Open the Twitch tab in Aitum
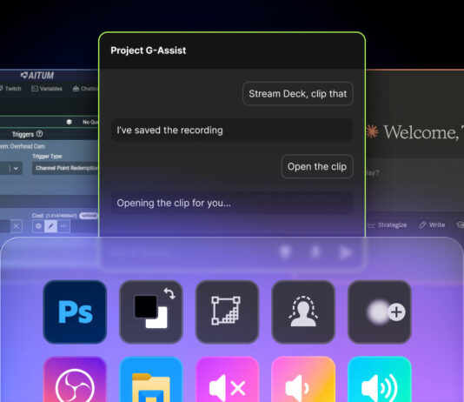Image resolution: width=464 pixels, height=402 pixels. (10, 88)
